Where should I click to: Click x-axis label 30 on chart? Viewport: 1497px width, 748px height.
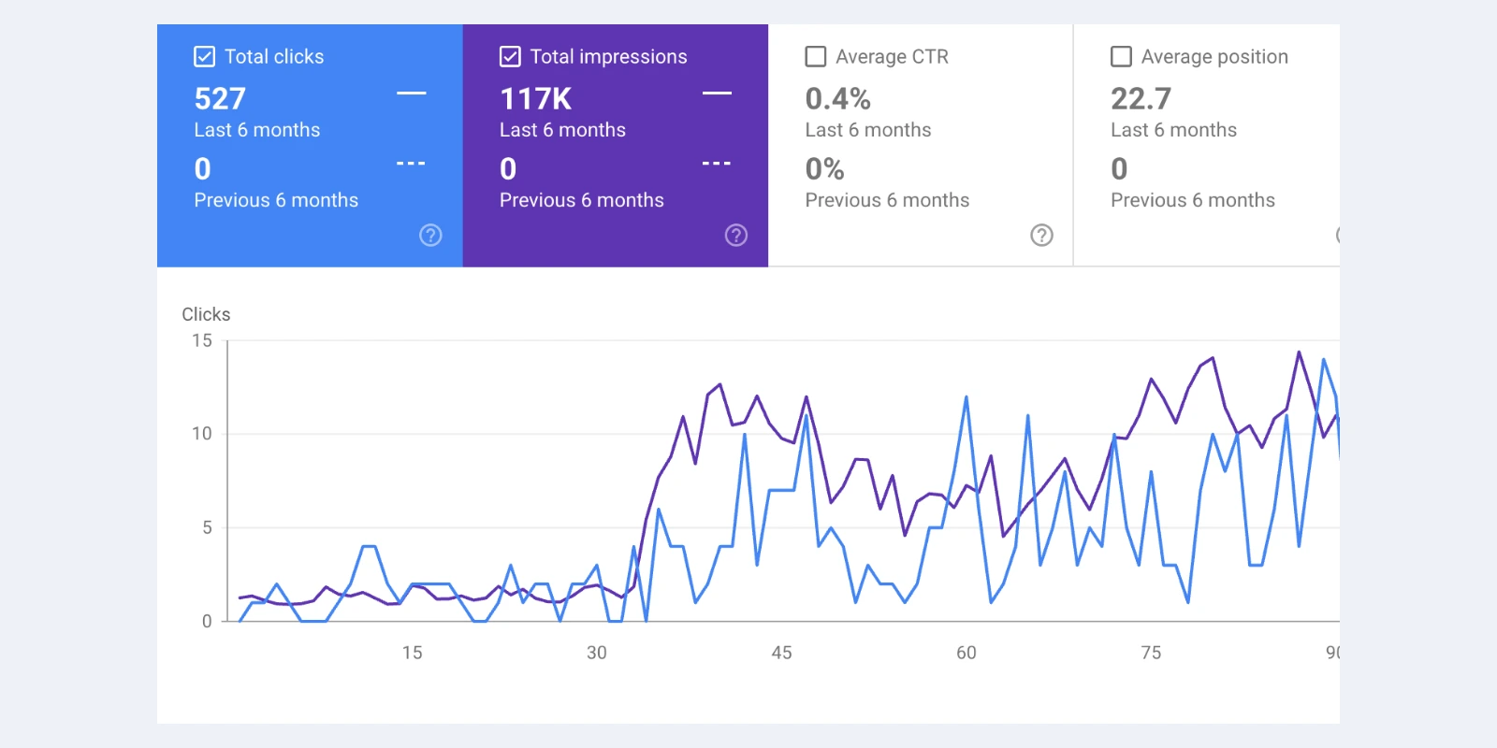click(x=597, y=653)
